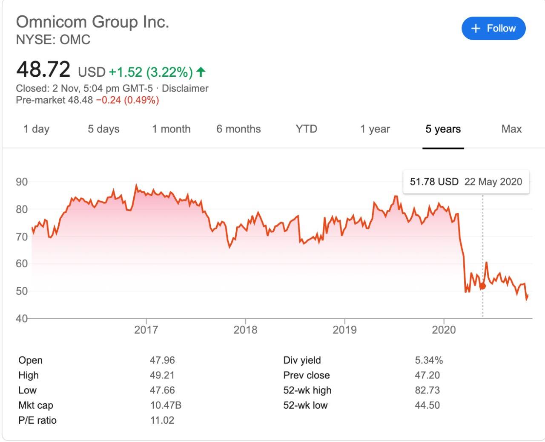545x442 pixels.
Task: Switch to the 1 day tab
Action: point(36,129)
